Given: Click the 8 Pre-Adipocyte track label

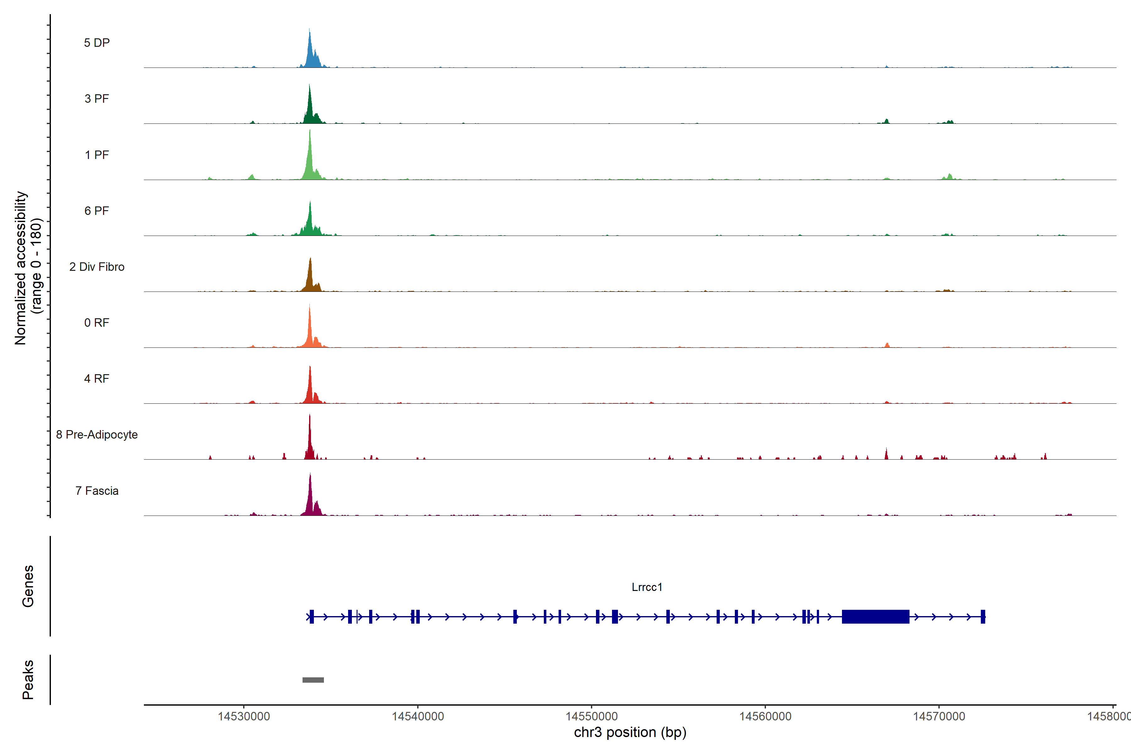Looking at the screenshot, I should (97, 434).
